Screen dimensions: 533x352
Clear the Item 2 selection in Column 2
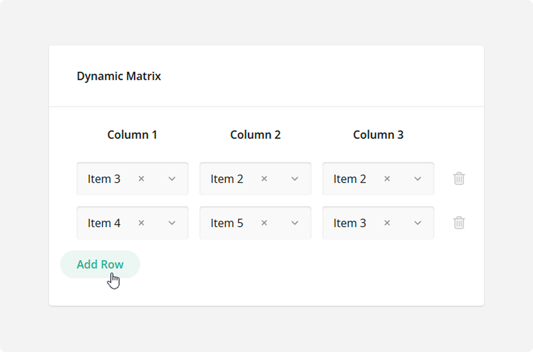coord(264,179)
